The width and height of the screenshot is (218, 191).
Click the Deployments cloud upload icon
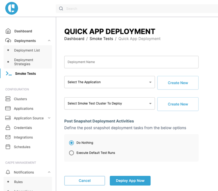pos(8,41)
